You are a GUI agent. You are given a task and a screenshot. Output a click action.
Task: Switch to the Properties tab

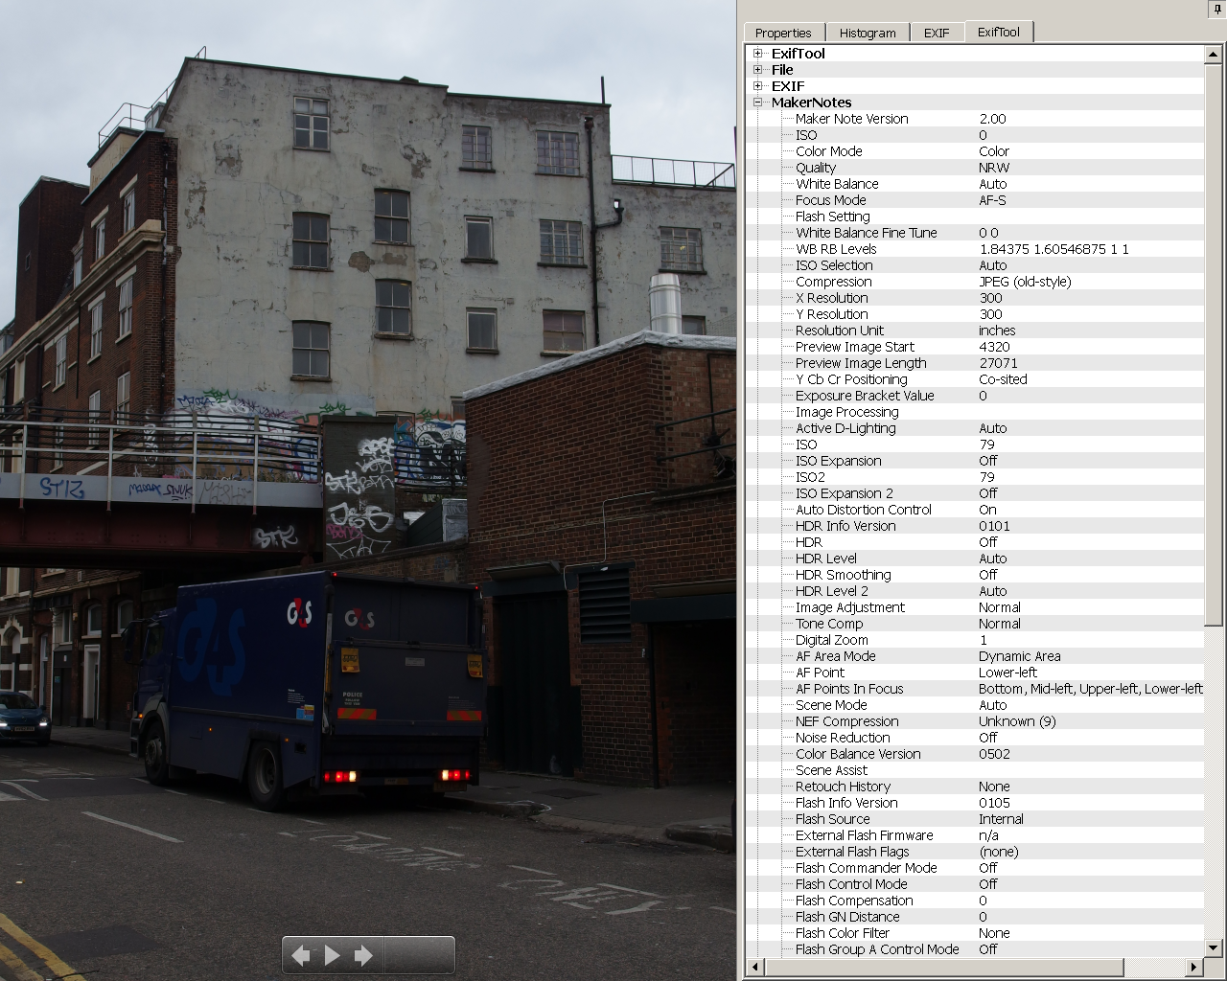(x=783, y=33)
